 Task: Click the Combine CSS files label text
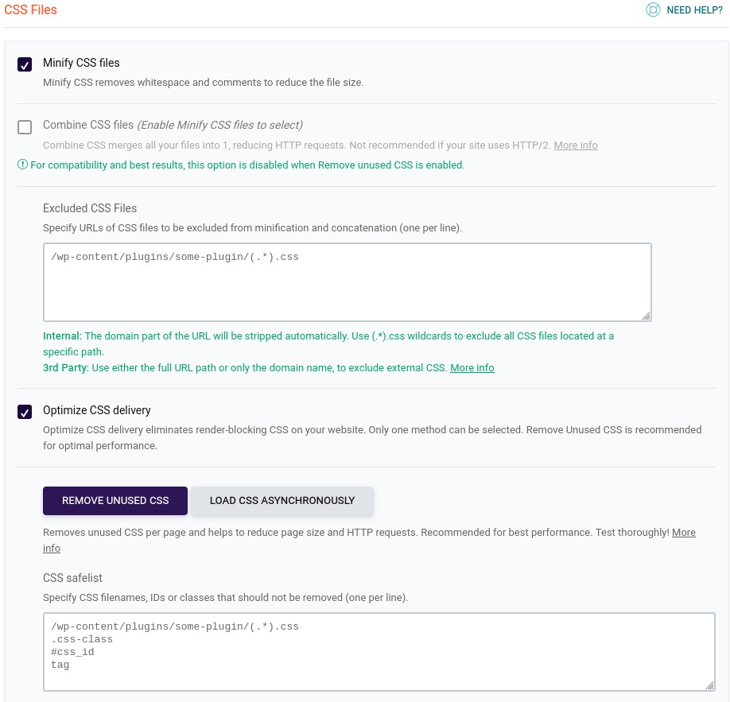[x=88, y=125]
